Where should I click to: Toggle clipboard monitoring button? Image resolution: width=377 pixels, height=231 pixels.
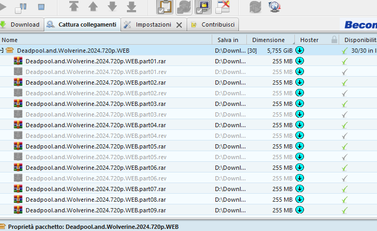click(165, 7)
